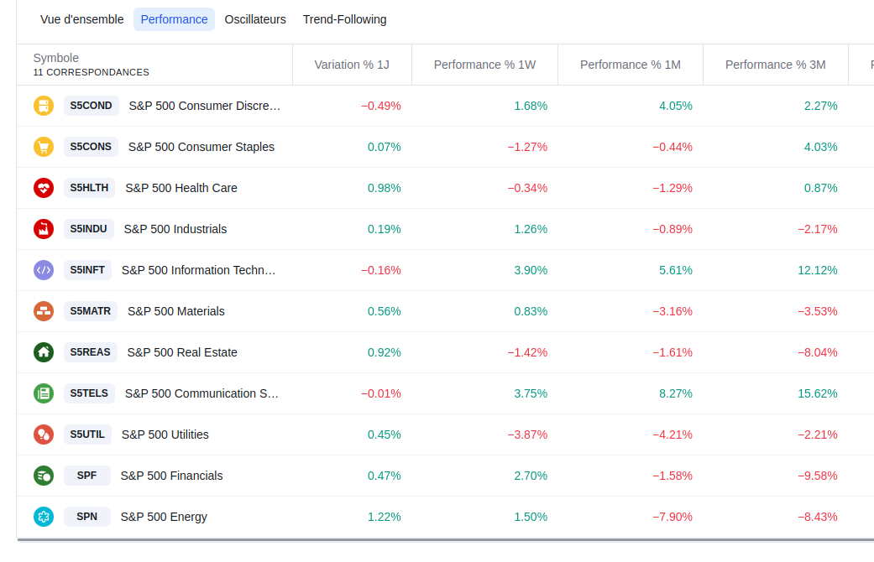This screenshot has width=874, height=562.
Task: Click the Industrials factory icon
Action: click(44, 229)
